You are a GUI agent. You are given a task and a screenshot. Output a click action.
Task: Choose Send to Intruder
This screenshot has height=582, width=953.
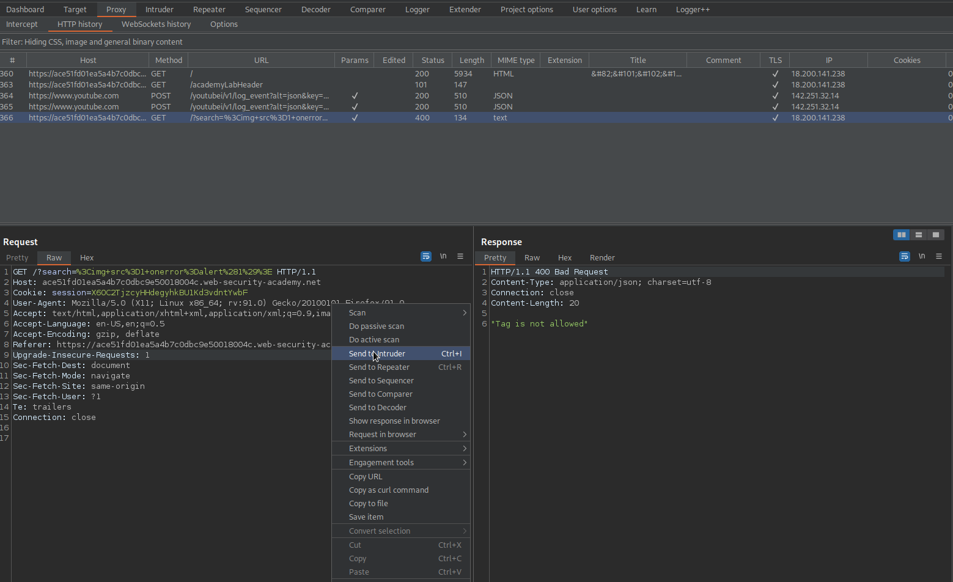401,353
